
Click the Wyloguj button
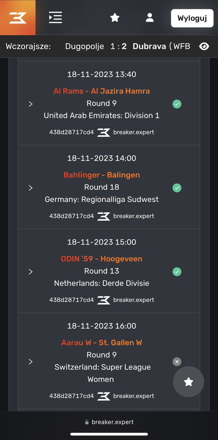click(x=192, y=18)
